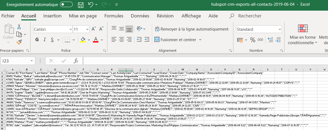Open Customize Quick Access Toolbar arrow
Image resolution: width=328 pixels, height=130 pixels.
click(117, 5)
